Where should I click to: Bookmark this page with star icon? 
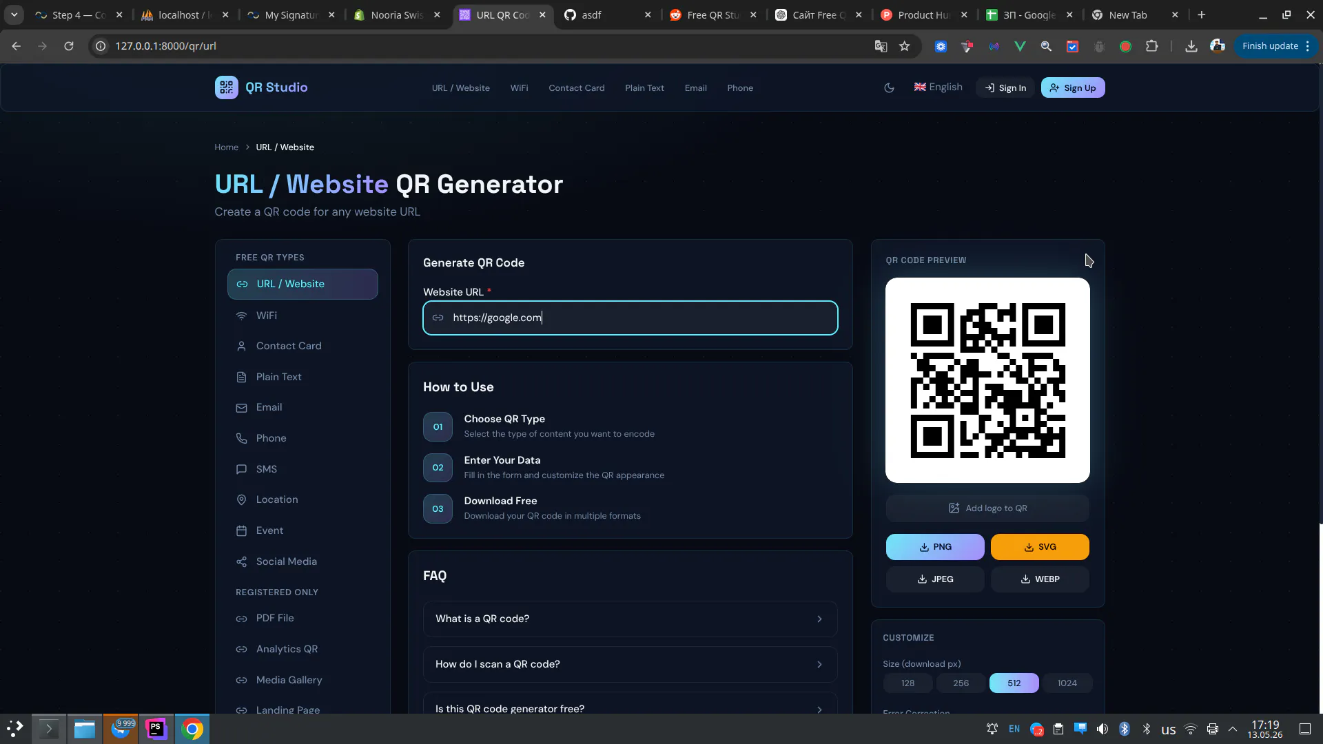tap(905, 46)
